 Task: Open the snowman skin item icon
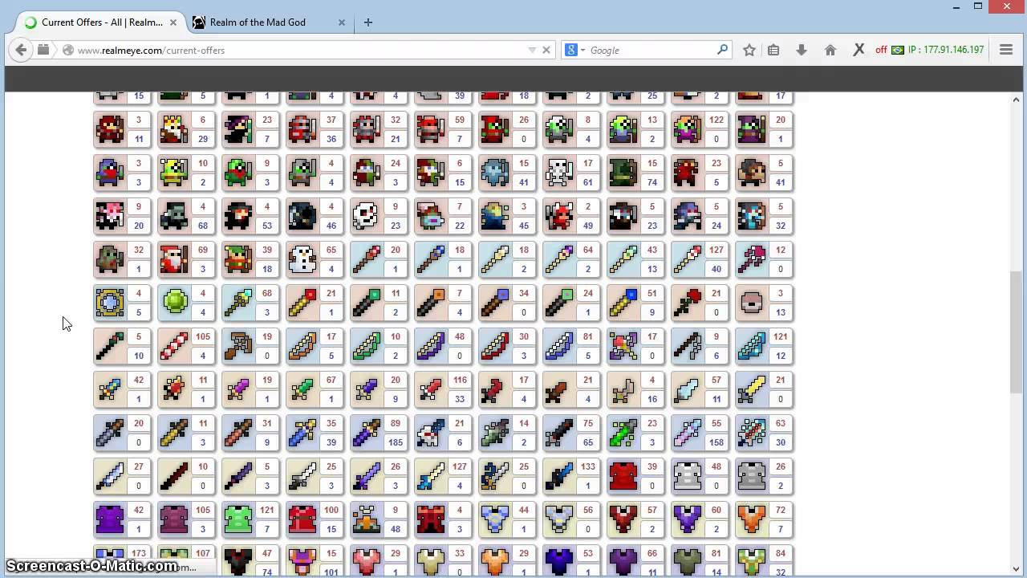click(302, 259)
